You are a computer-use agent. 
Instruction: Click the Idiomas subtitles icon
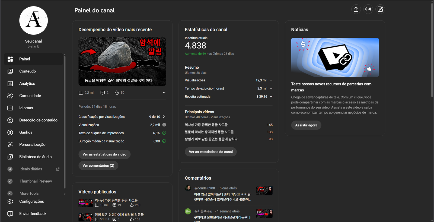(x=10, y=108)
